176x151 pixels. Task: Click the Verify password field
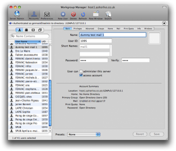click(136, 60)
